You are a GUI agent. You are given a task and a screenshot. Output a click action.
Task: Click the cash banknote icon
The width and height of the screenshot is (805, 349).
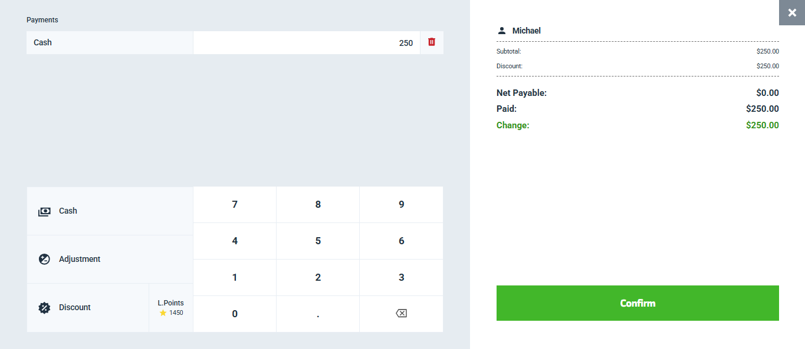44,211
